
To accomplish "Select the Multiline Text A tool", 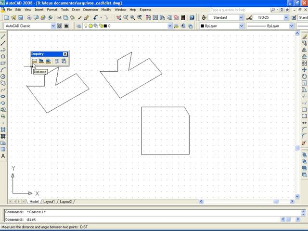I will pos(3,156).
